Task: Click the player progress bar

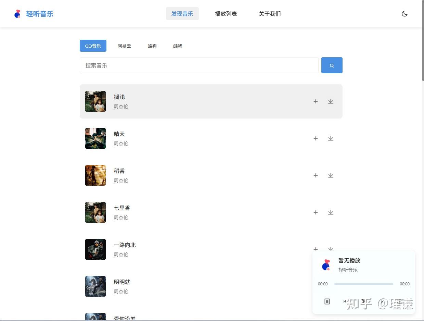Action: pyautogui.click(x=364, y=284)
